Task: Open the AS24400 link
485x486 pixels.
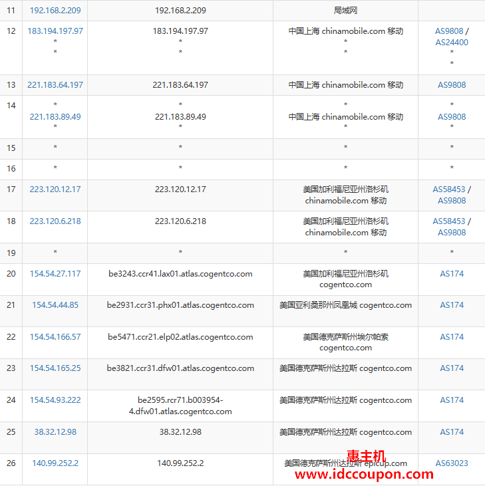Action: pos(452,42)
